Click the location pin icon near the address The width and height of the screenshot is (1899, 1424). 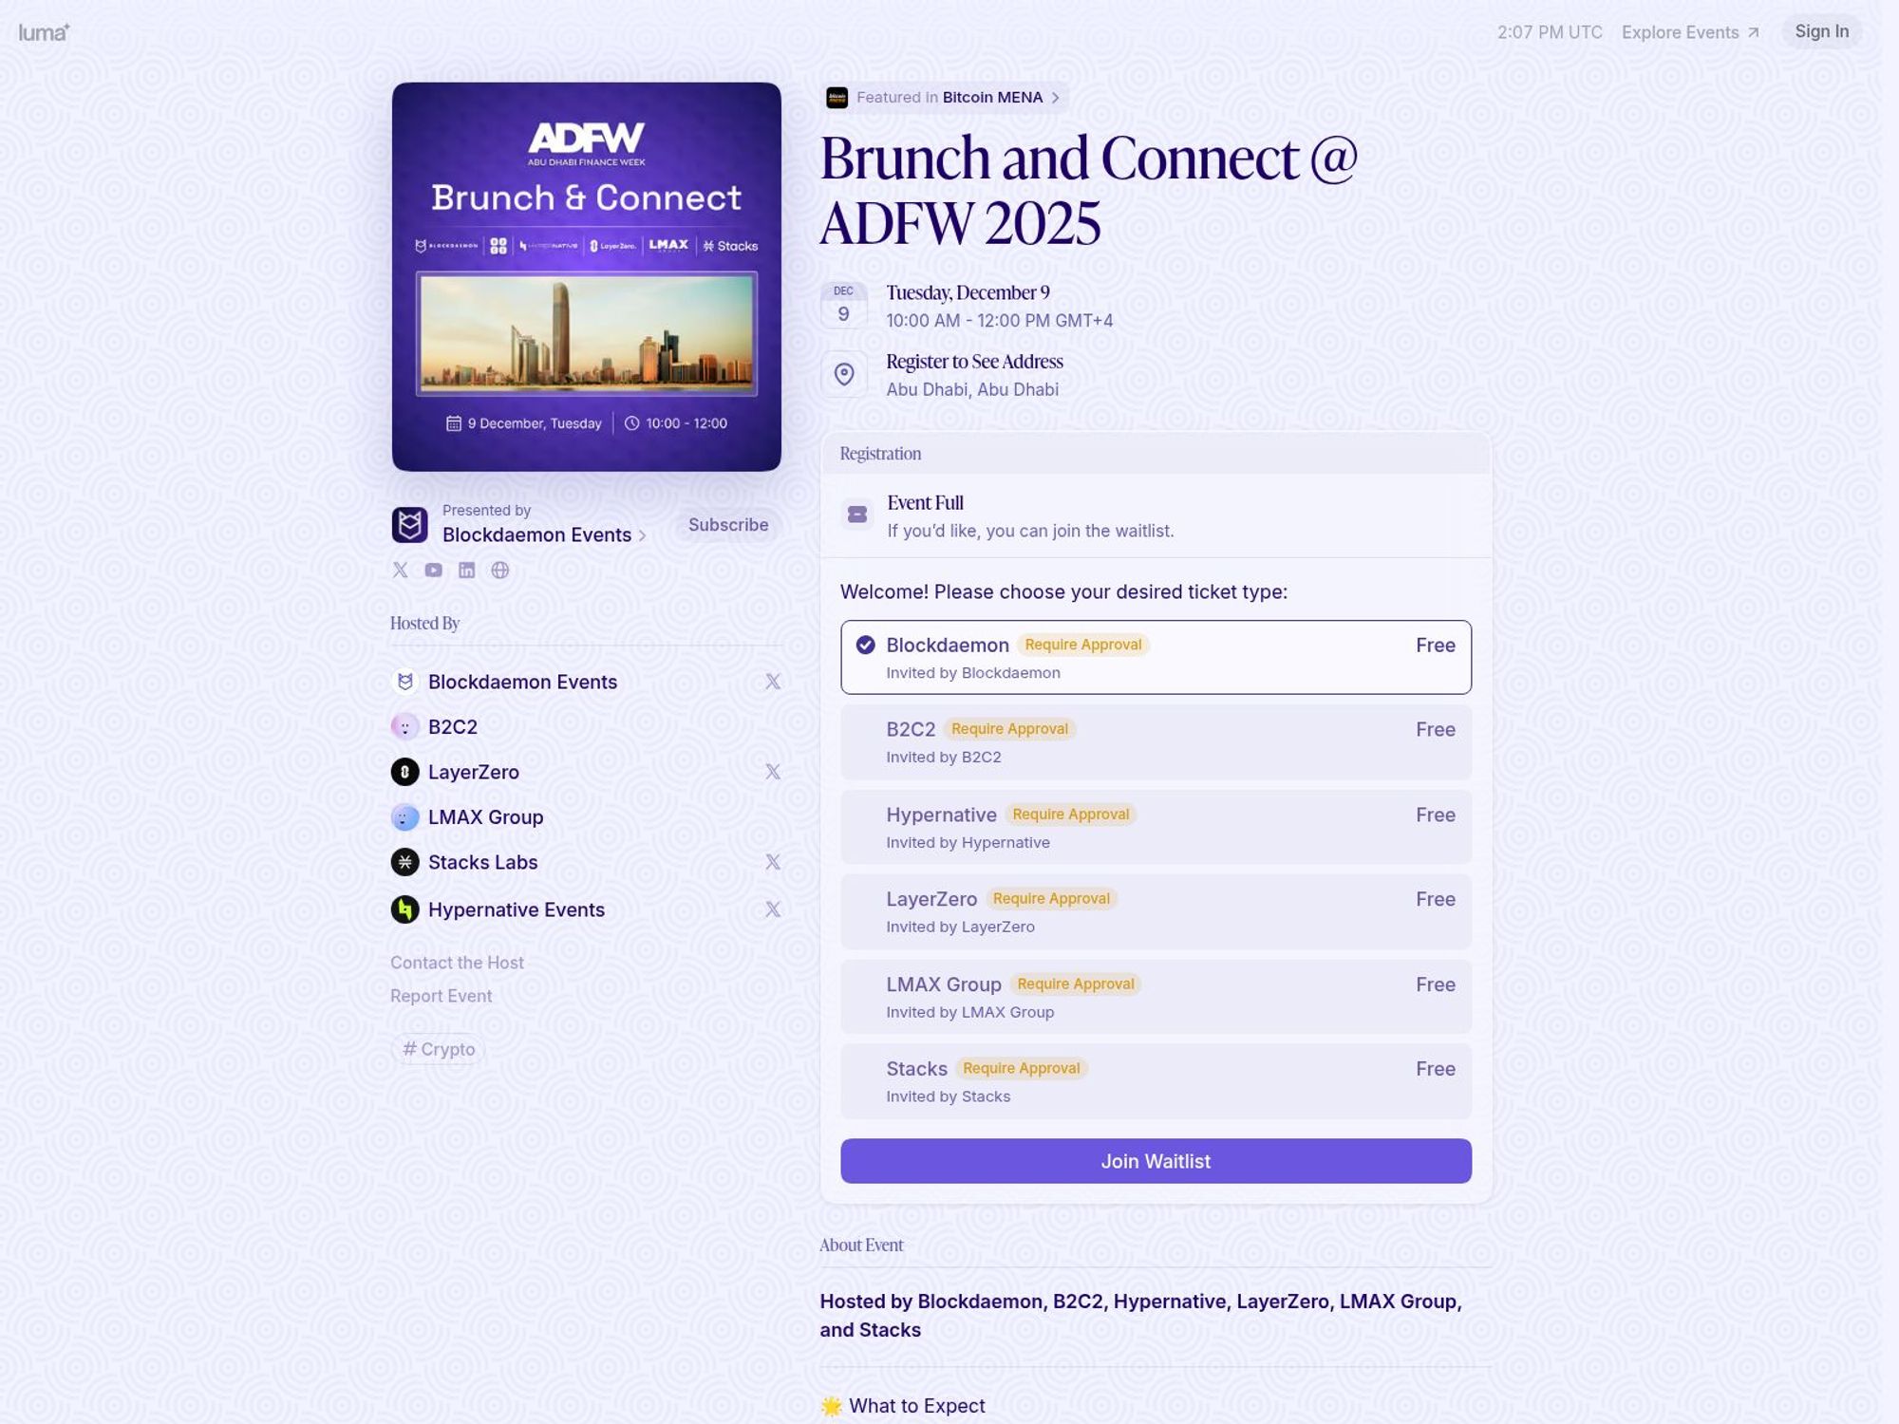[x=844, y=374]
